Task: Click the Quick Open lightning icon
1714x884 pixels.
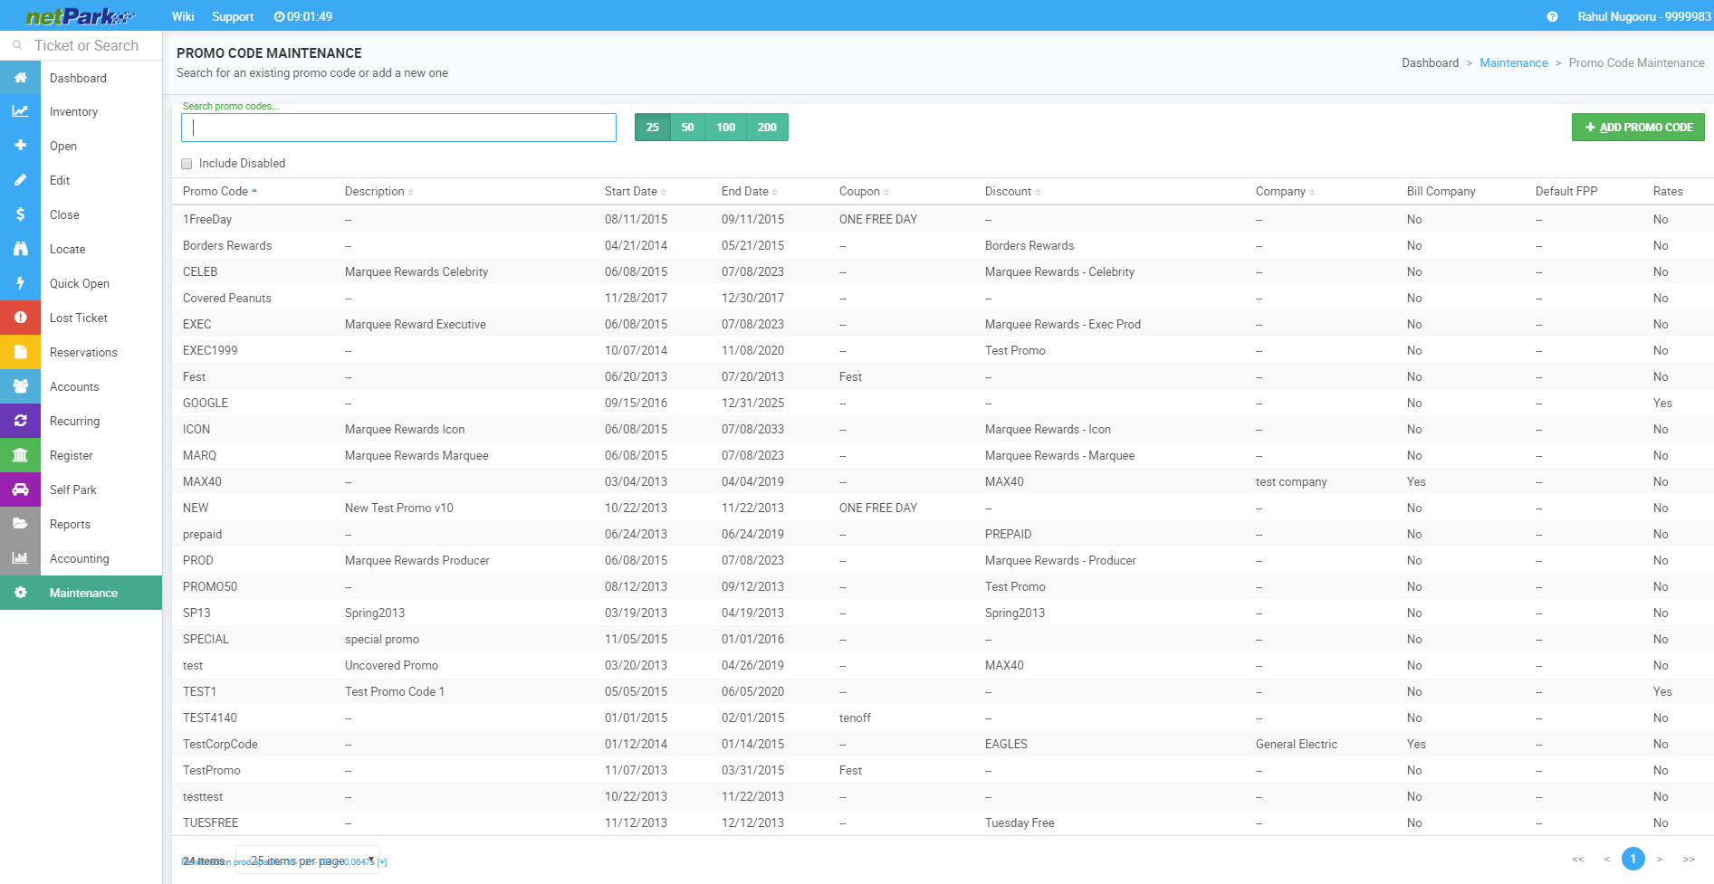Action: 20,283
